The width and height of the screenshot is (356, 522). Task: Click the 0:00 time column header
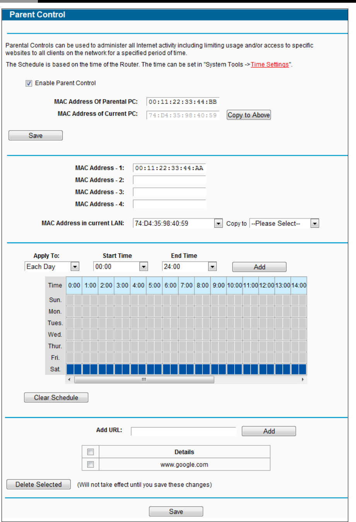pyautogui.click(x=74, y=285)
